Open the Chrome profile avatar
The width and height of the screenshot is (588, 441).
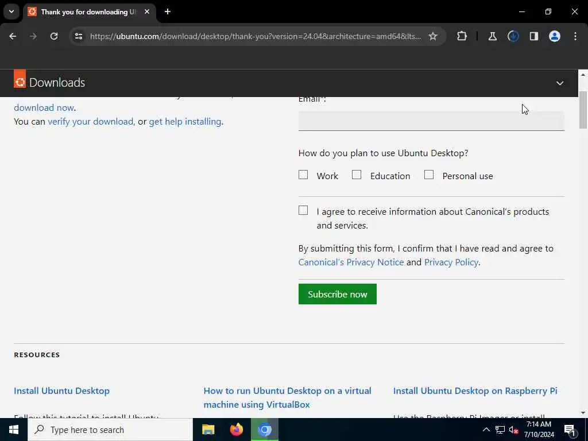pos(555,36)
